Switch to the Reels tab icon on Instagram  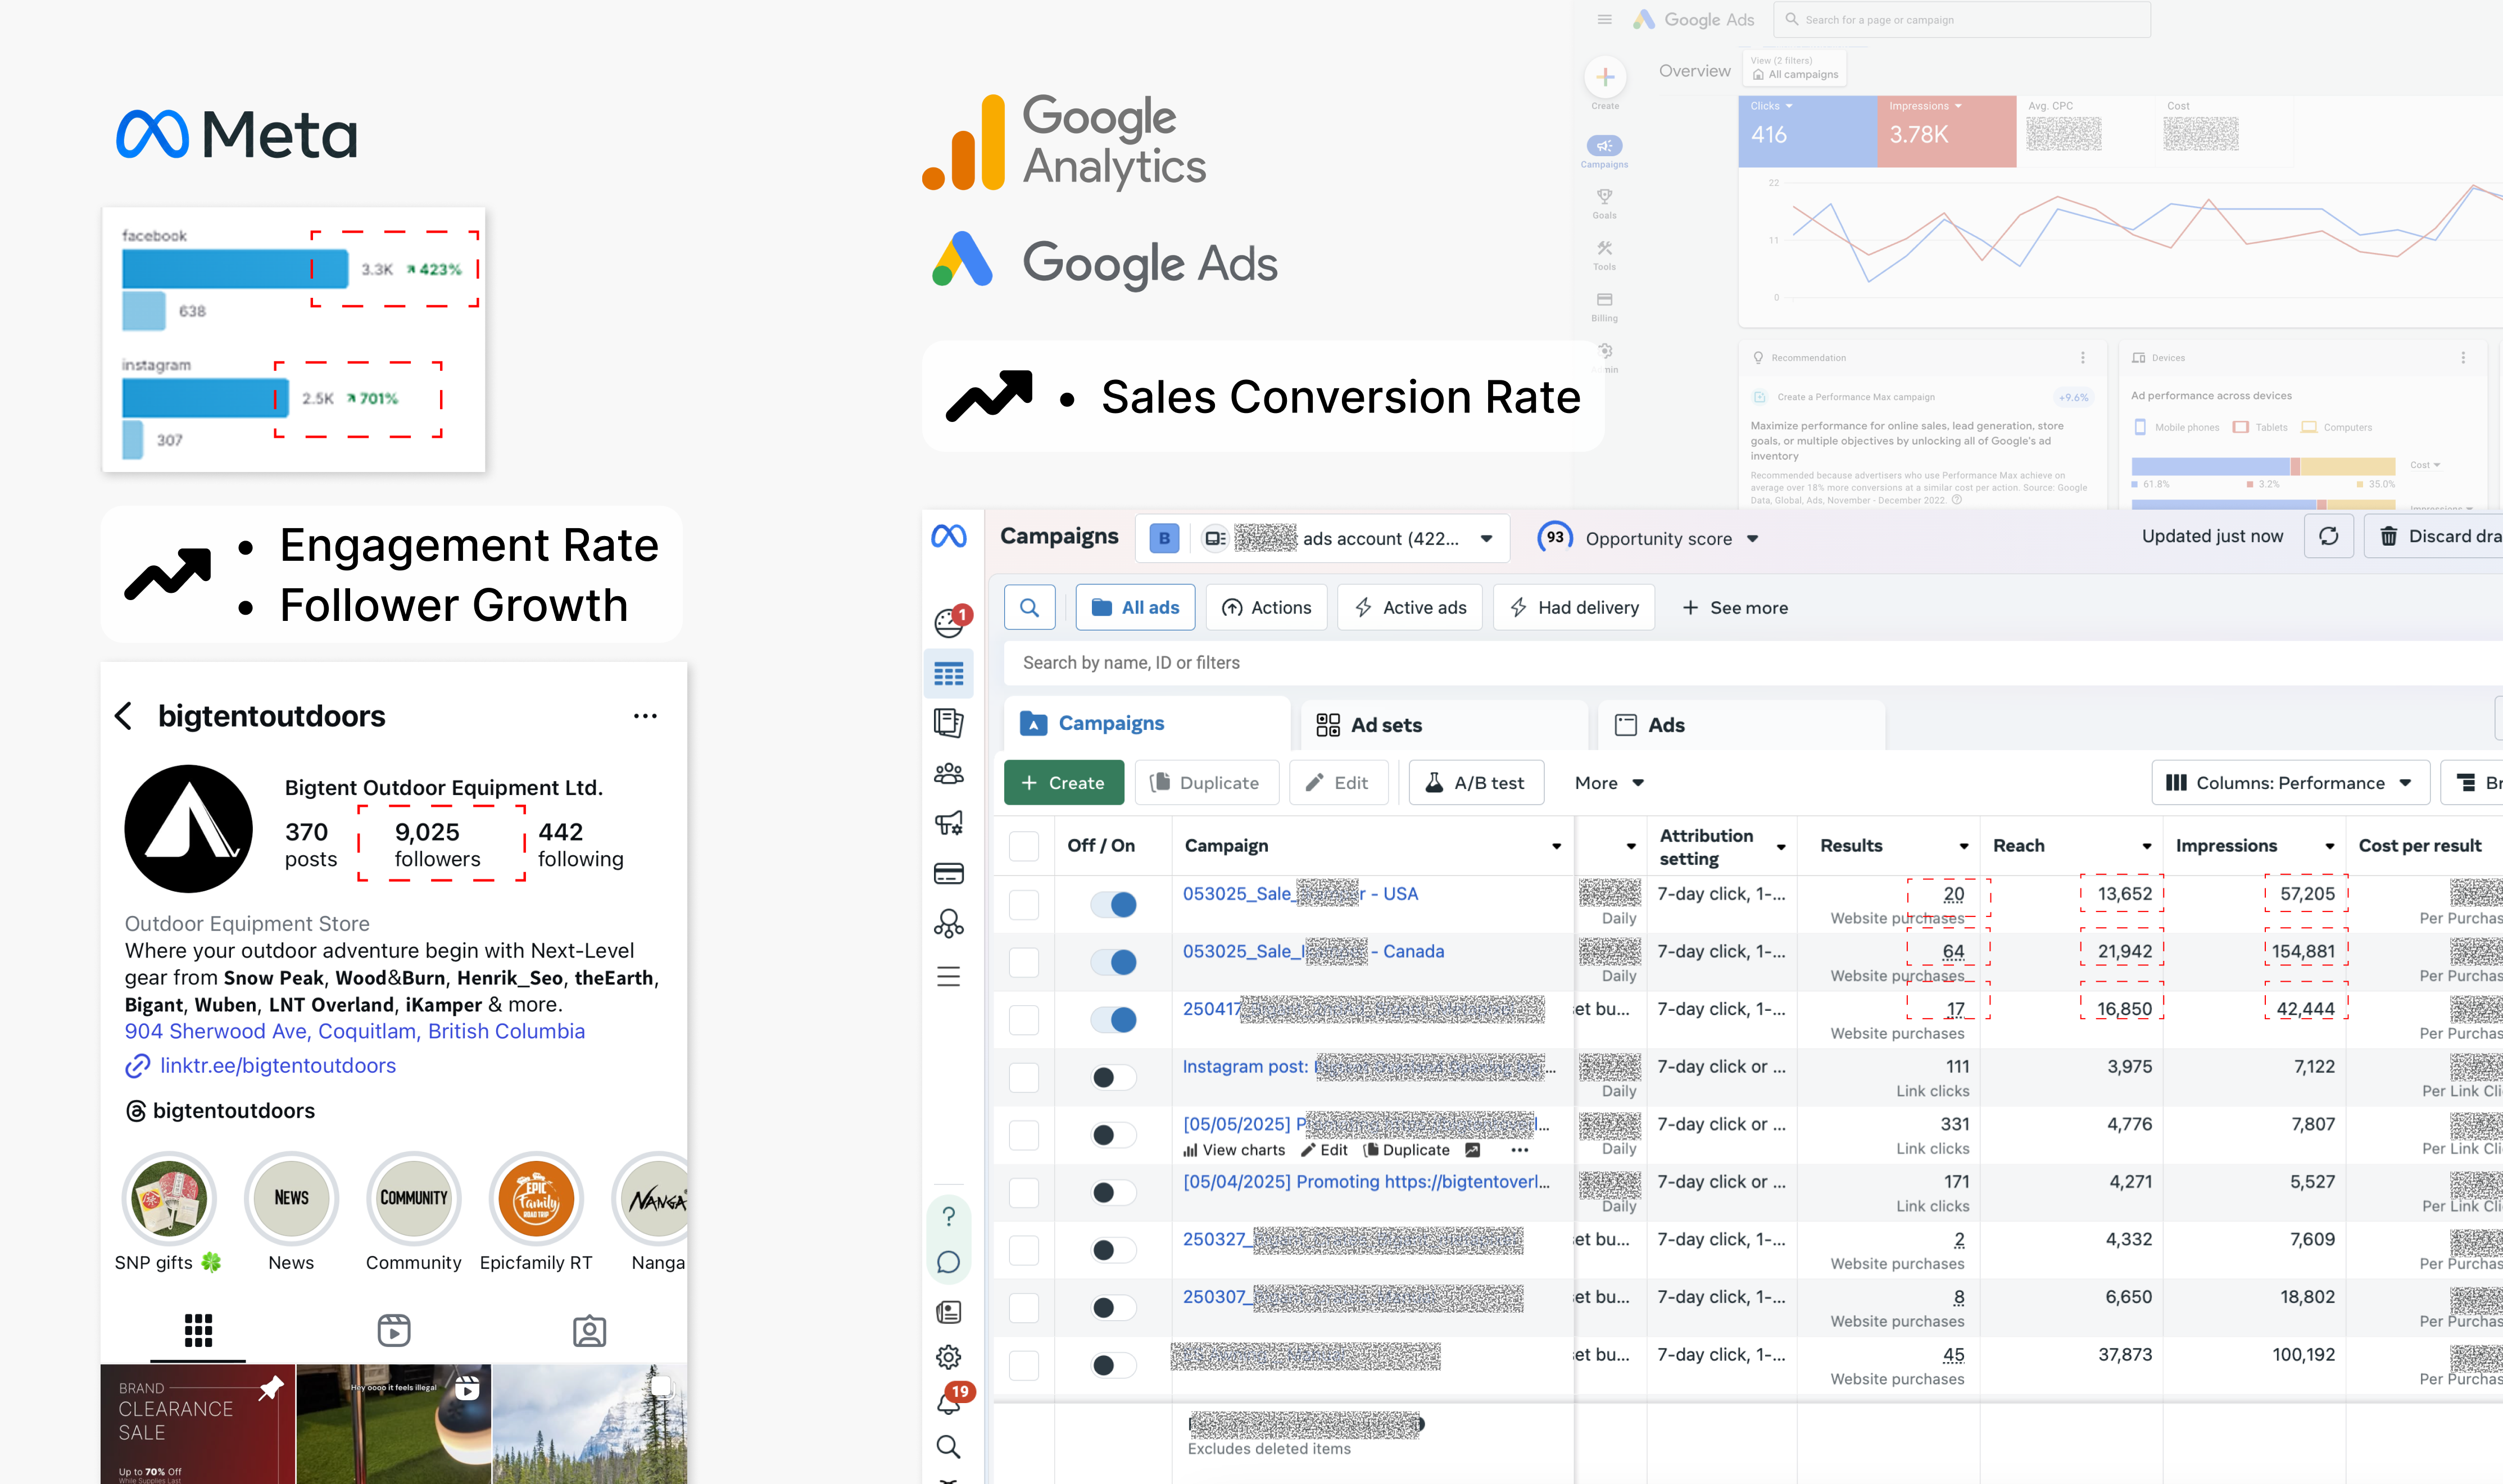tap(394, 1331)
